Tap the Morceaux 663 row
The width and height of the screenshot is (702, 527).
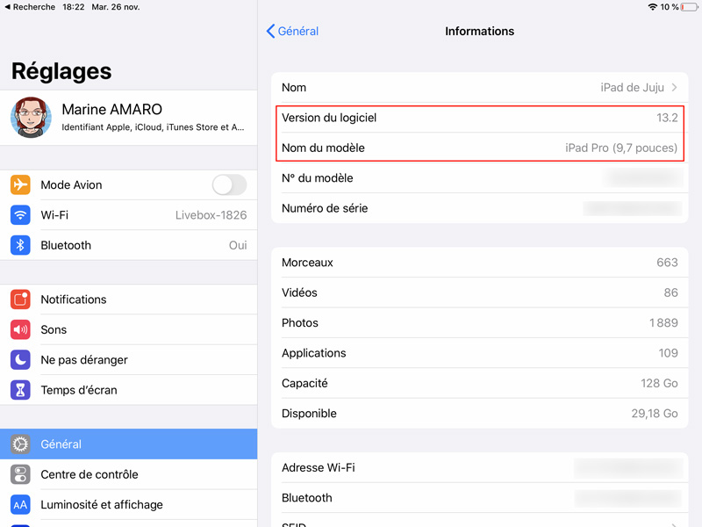(x=479, y=262)
